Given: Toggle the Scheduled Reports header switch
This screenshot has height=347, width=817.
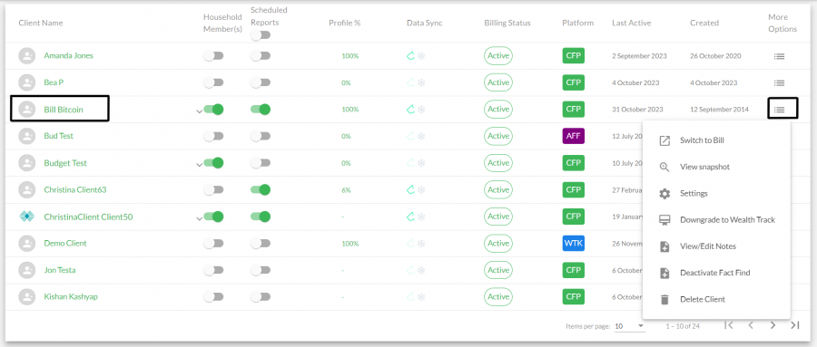Looking at the screenshot, I should click(x=261, y=35).
